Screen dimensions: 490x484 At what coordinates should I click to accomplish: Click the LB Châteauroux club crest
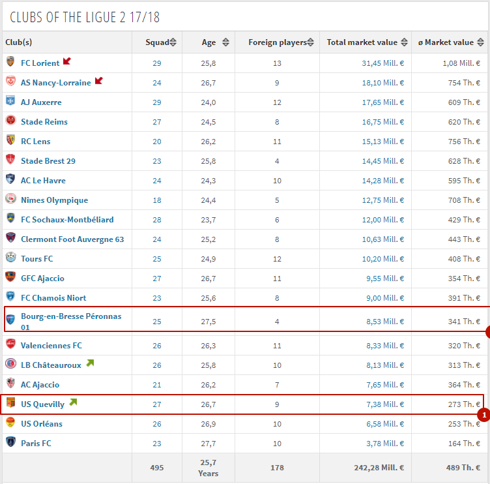tap(10, 363)
